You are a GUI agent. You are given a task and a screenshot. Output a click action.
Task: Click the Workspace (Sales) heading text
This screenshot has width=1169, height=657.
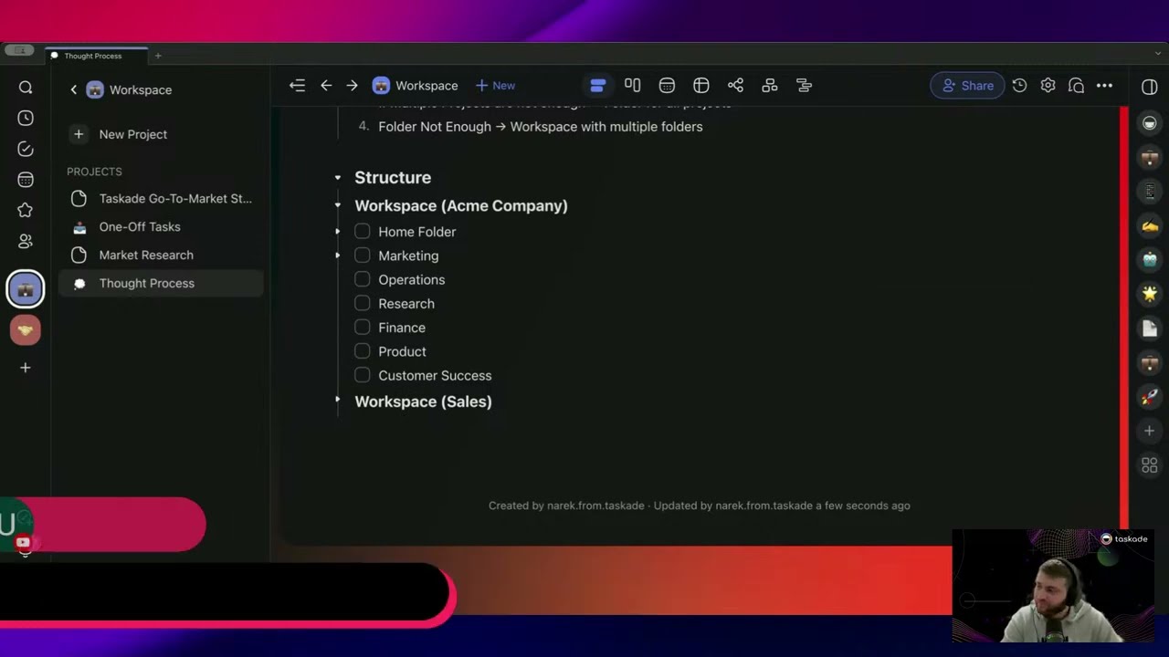pyautogui.click(x=423, y=401)
